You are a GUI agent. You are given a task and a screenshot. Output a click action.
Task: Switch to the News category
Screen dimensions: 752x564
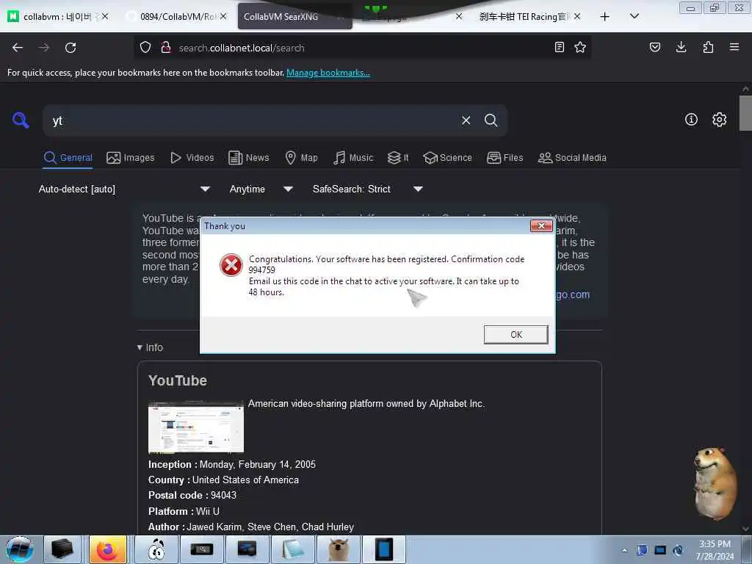pos(248,158)
